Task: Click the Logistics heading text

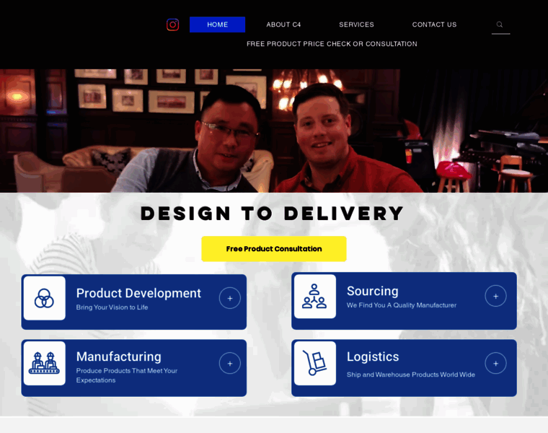Action: pyautogui.click(x=373, y=357)
